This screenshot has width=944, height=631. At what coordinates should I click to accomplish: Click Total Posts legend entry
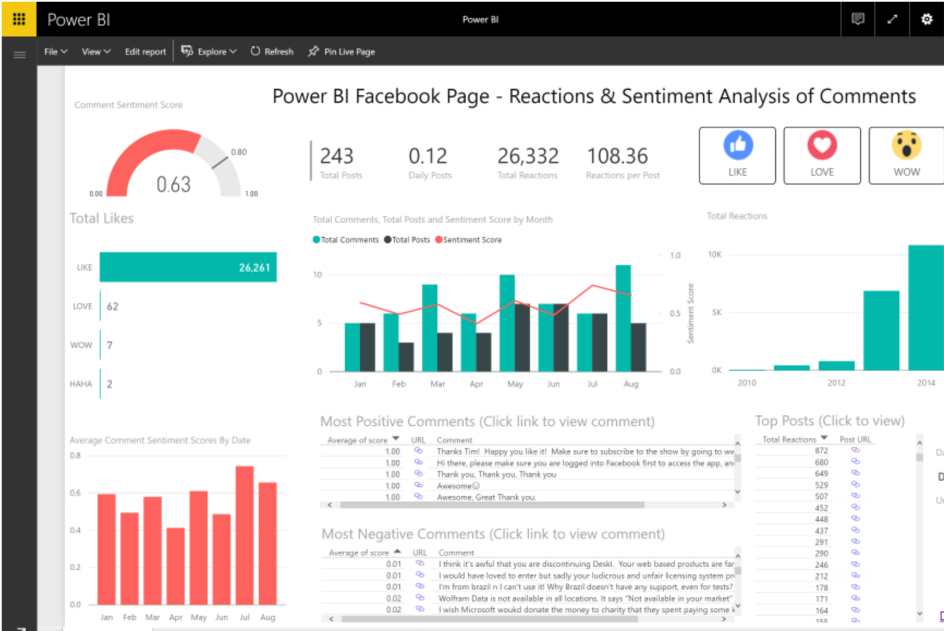(x=407, y=240)
